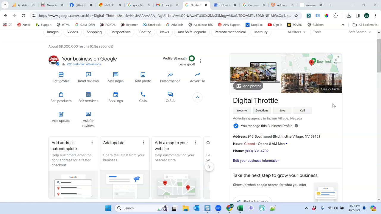381x214 pixels.
Task: Click the Add update shortcut icon
Action: [x=61, y=114]
